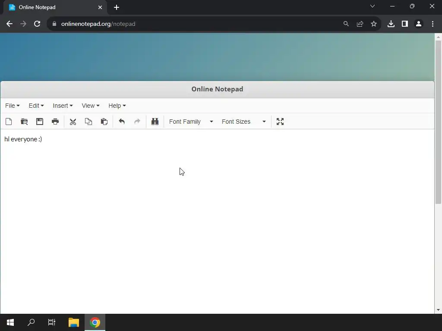Open the Insert menu
Image resolution: width=442 pixels, height=331 pixels.
63,106
